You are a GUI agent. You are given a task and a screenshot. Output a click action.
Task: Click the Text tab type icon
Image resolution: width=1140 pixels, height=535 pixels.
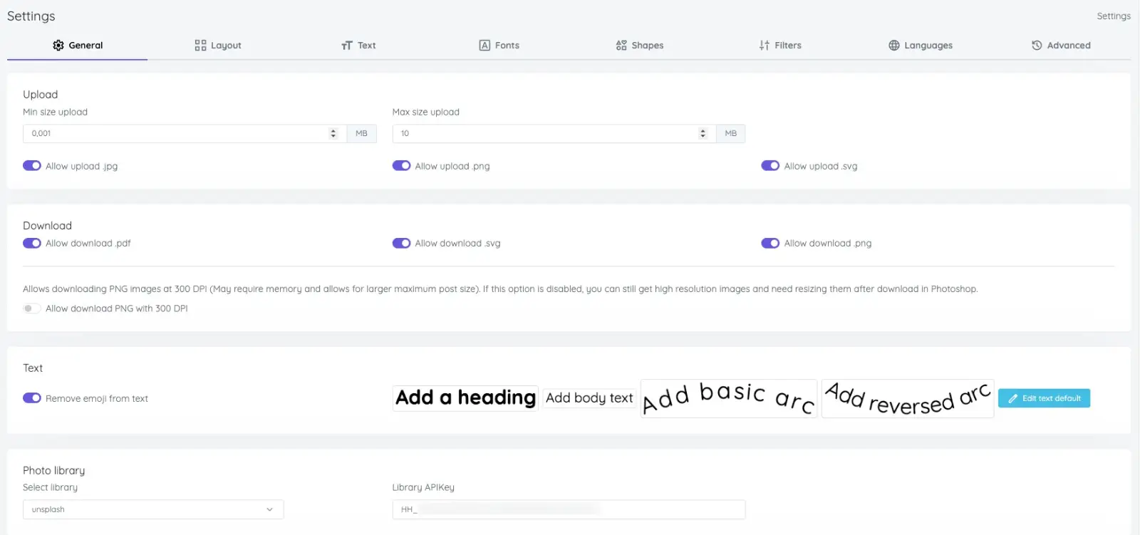pyautogui.click(x=347, y=46)
